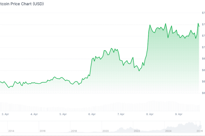Pick 2020 on the navigator timeline
This screenshot has height=136, width=205.
[x=105, y=131]
